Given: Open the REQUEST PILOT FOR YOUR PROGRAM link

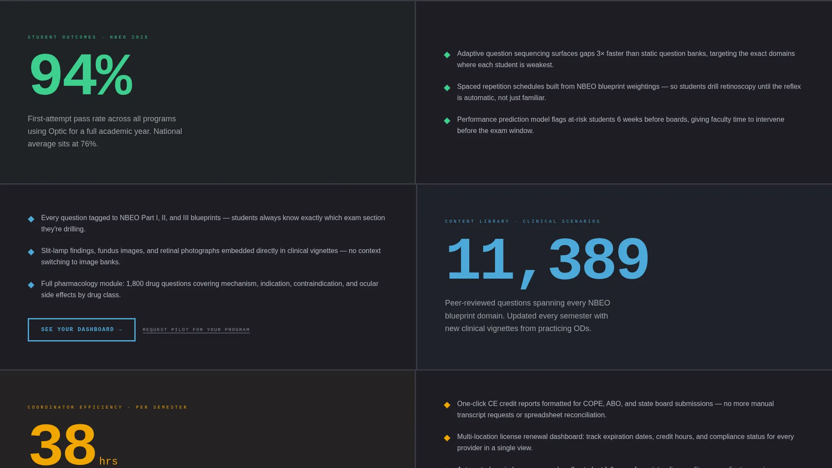Looking at the screenshot, I should coord(196,330).
